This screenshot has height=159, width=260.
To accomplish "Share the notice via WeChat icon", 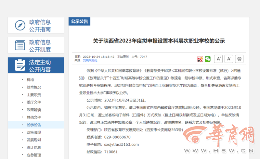I will 208,59.
